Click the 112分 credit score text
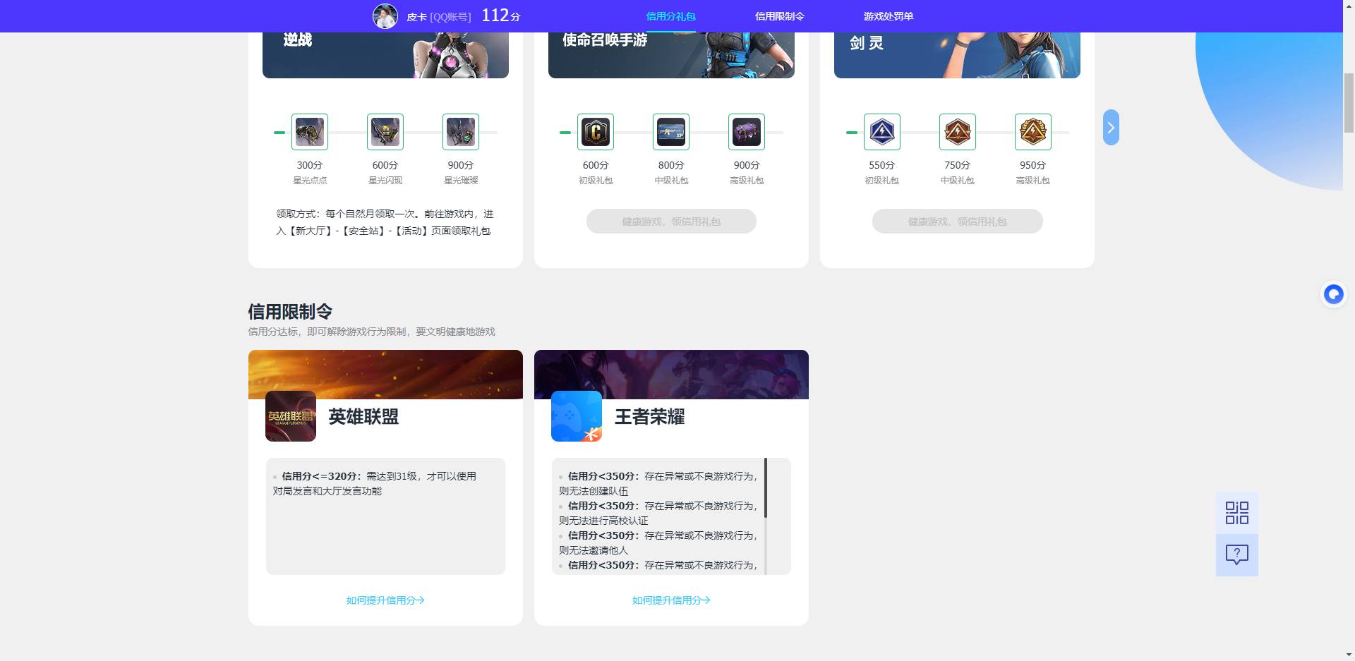 click(x=501, y=16)
